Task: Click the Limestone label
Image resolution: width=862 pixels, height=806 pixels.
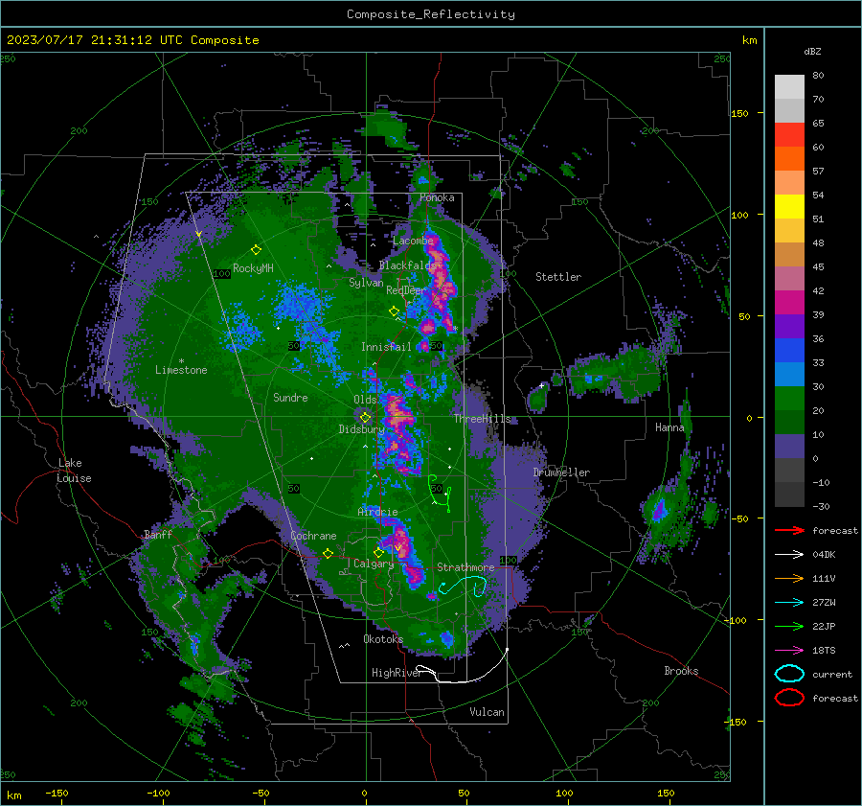Action: pyautogui.click(x=181, y=370)
